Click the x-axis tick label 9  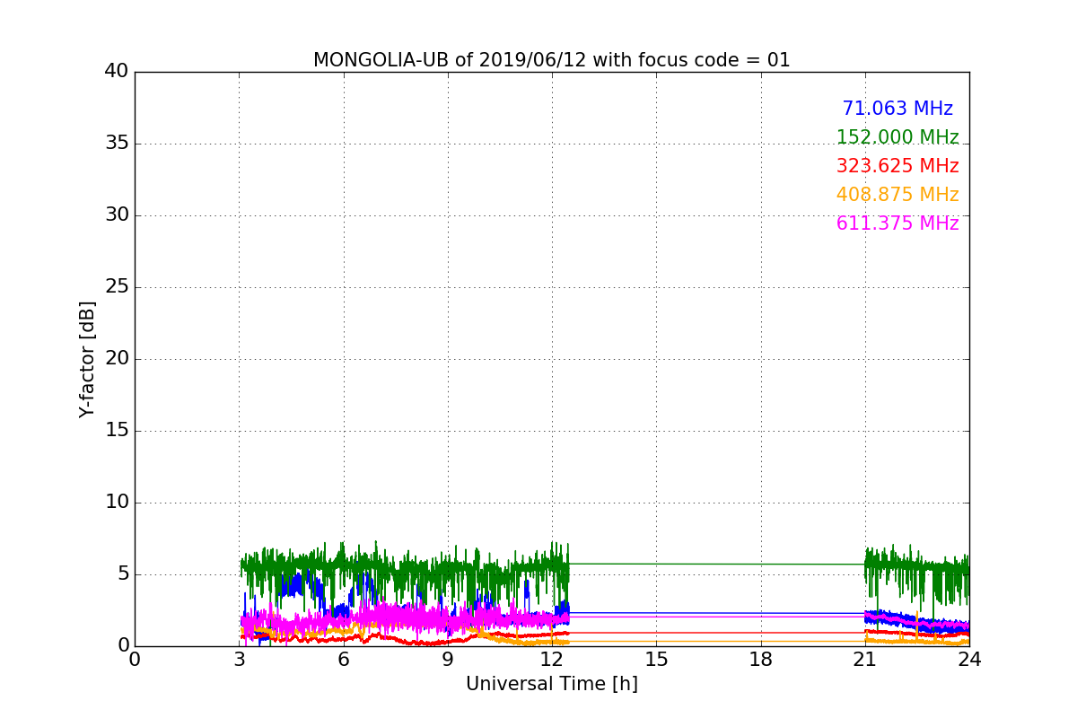pyautogui.click(x=448, y=660)
